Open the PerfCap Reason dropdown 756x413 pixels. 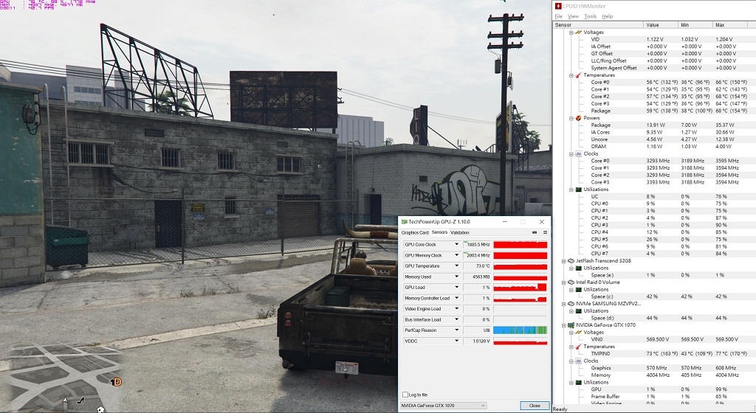tap(456, 330)
